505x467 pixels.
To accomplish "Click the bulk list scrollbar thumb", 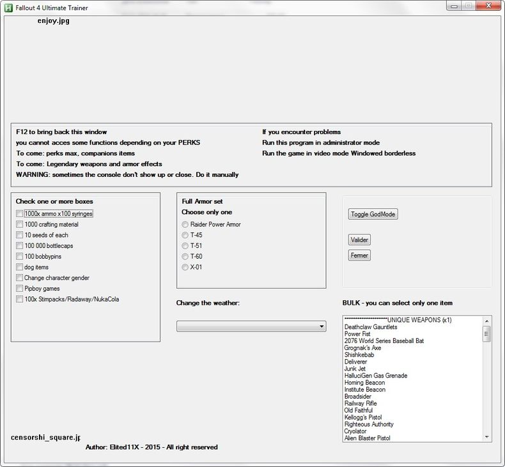I will coord(486,334).
